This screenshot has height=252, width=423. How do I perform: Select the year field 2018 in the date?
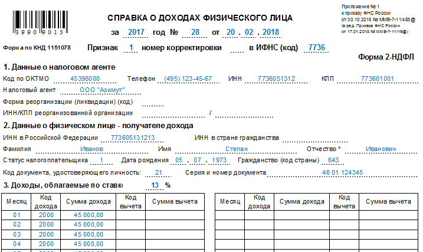click(x=271, y=32)
